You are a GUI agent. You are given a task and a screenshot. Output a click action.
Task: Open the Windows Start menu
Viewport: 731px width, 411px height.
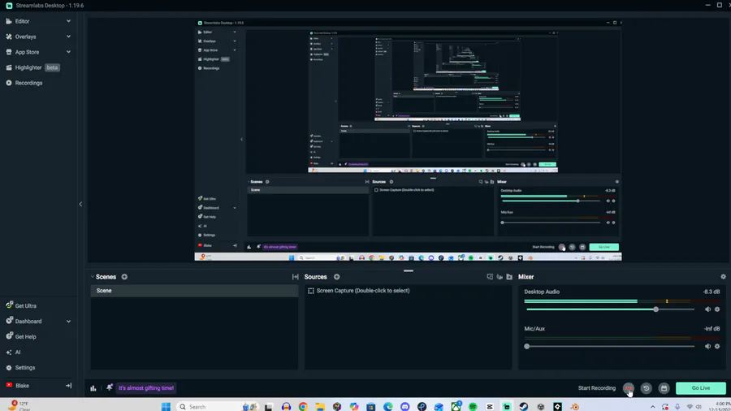tap(166, 406)
